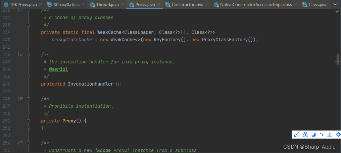Collapse fold end marker at line 252
The width and height of the screenshot is (341, 153).
28,128
